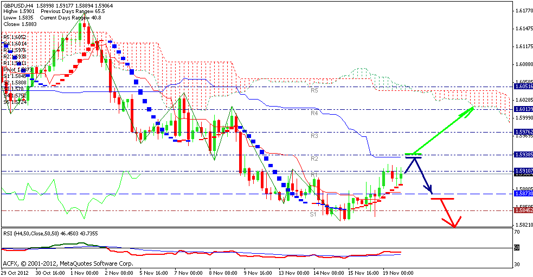Viewport: 533px width, 277px height.
Task: Click the RSI 50 level marker
Action: [517, 248]
